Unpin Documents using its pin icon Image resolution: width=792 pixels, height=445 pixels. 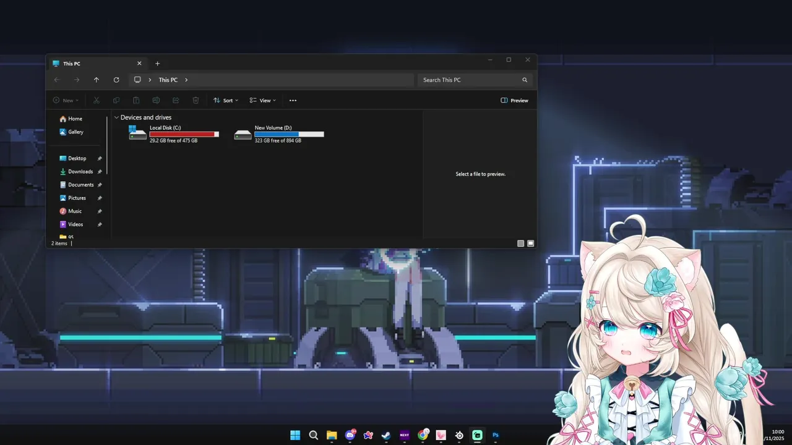click(x=100, y=185)
